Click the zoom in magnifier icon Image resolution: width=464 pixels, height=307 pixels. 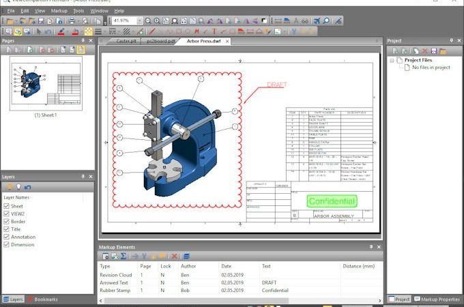point(157,20)
